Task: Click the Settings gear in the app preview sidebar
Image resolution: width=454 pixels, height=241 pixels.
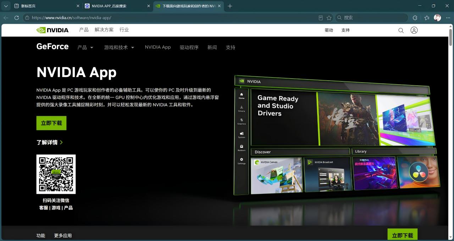Action: [x=242, y=161]
